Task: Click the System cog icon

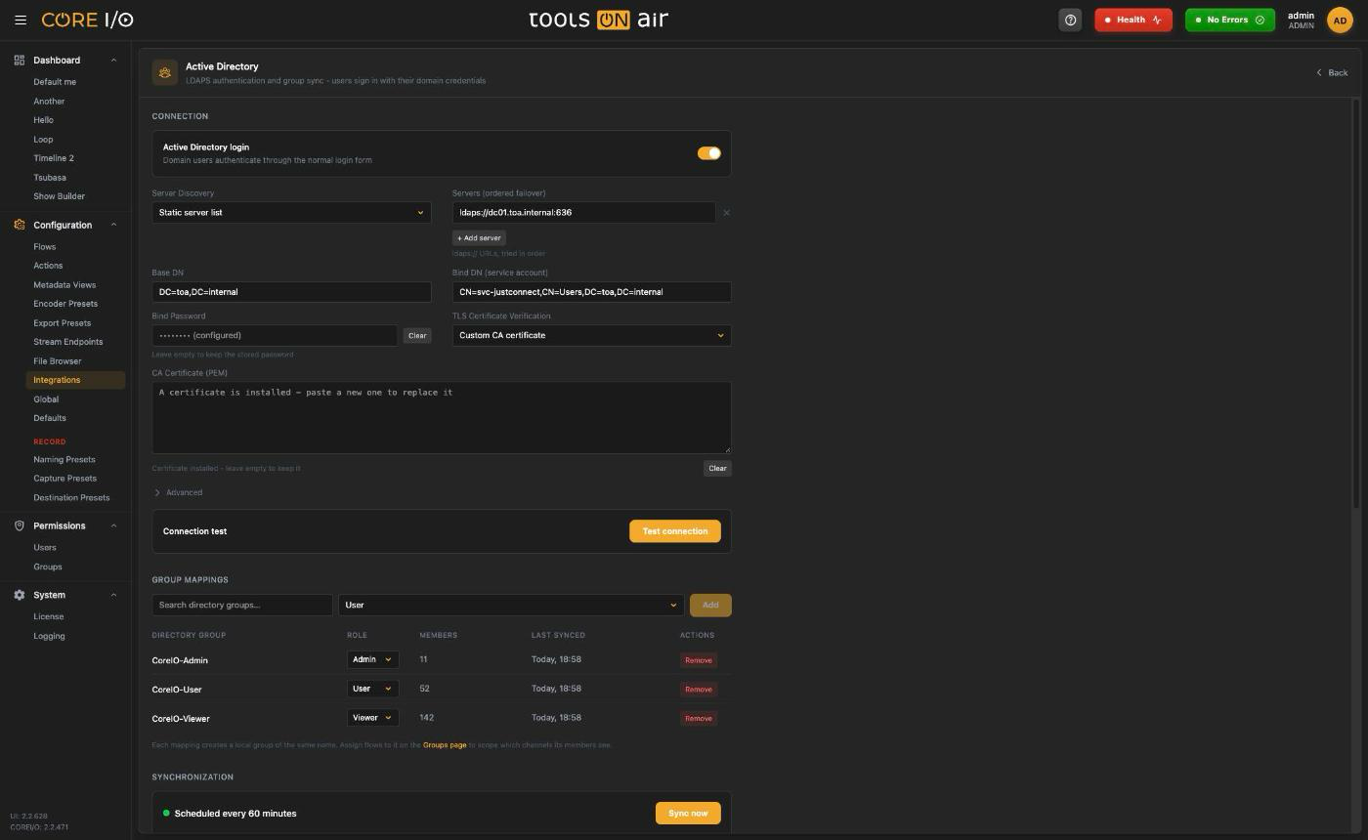Action: [x=19, y=595]
